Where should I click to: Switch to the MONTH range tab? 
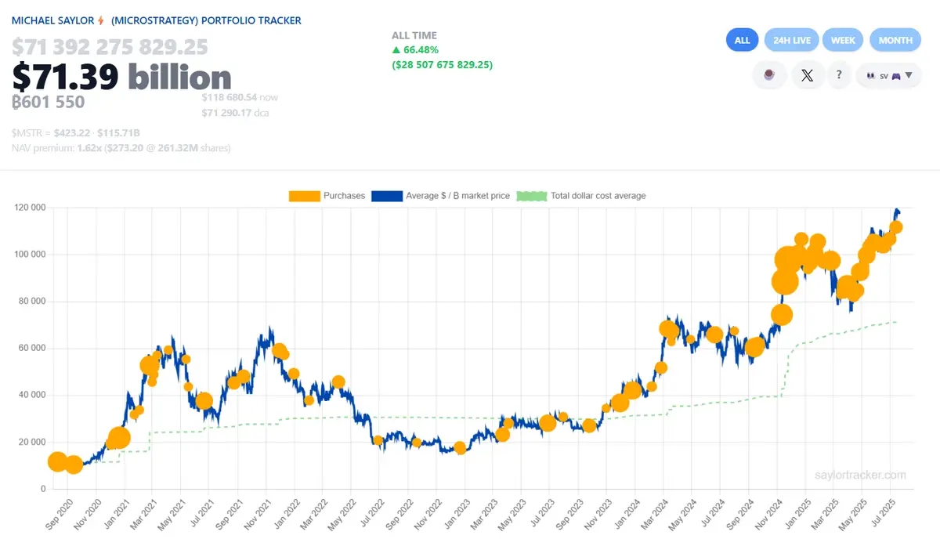[x=895, y=40]
